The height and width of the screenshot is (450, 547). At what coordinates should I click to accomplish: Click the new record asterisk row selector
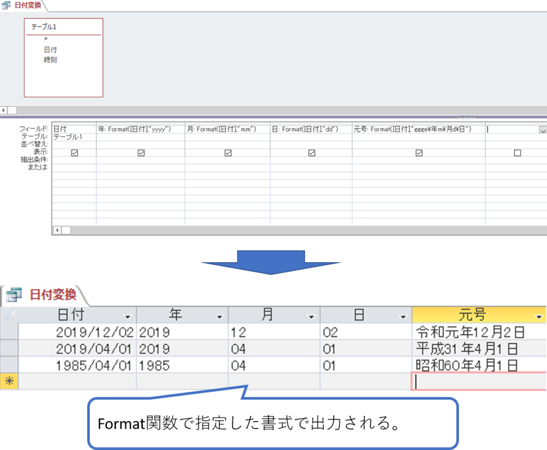tap(9, 381)
